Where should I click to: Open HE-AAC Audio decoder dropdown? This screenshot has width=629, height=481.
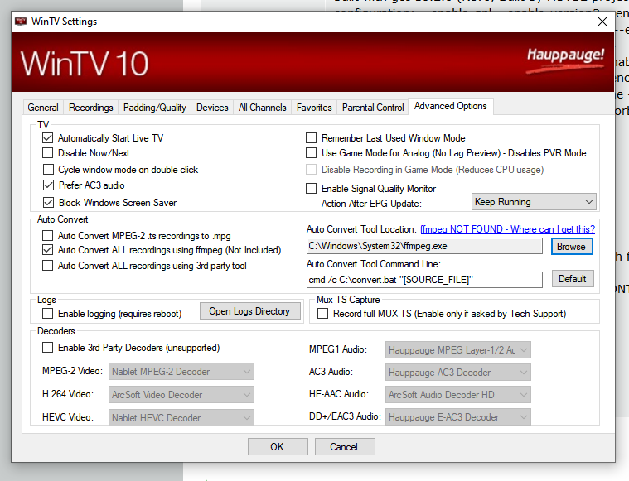click(458, 395)
